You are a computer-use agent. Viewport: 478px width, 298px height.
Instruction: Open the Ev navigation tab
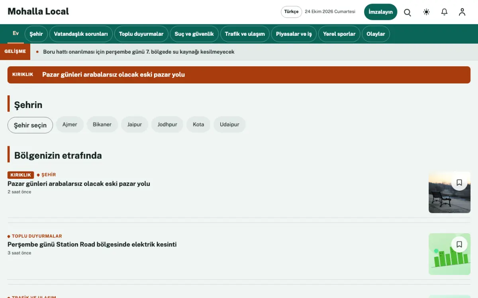click(16, 33)
